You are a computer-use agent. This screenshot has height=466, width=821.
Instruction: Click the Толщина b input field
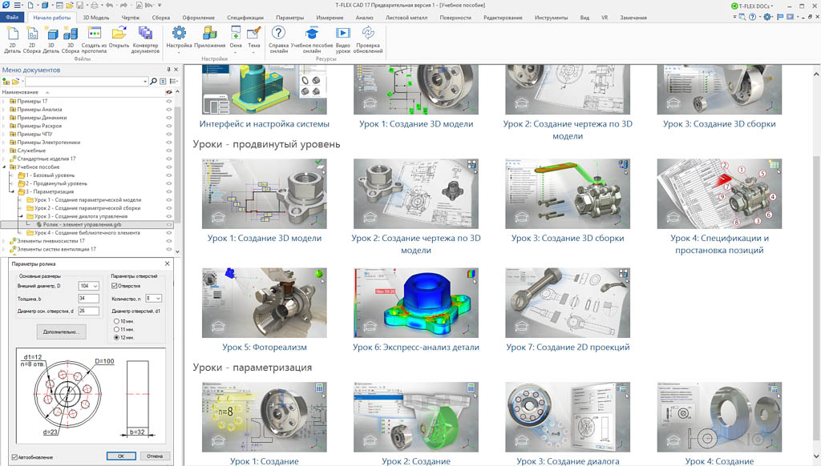coord(88,299)
